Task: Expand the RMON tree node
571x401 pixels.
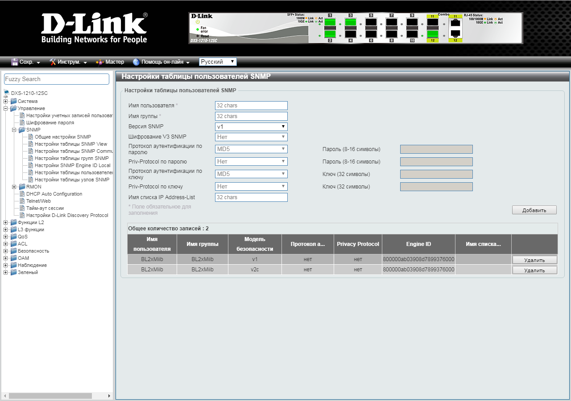Action: tap(14, 187)
